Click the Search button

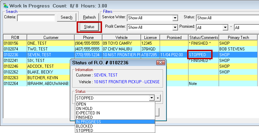[x=66, y=17]
